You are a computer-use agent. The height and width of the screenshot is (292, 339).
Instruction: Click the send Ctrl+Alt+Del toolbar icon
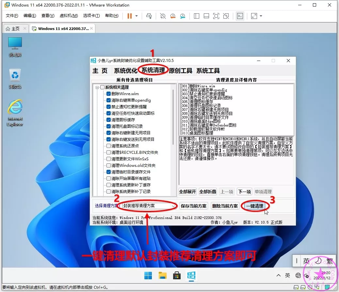(x=149, y=16)
